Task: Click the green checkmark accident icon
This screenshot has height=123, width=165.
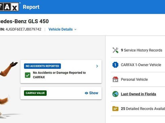Action: (x=28, y=75)
